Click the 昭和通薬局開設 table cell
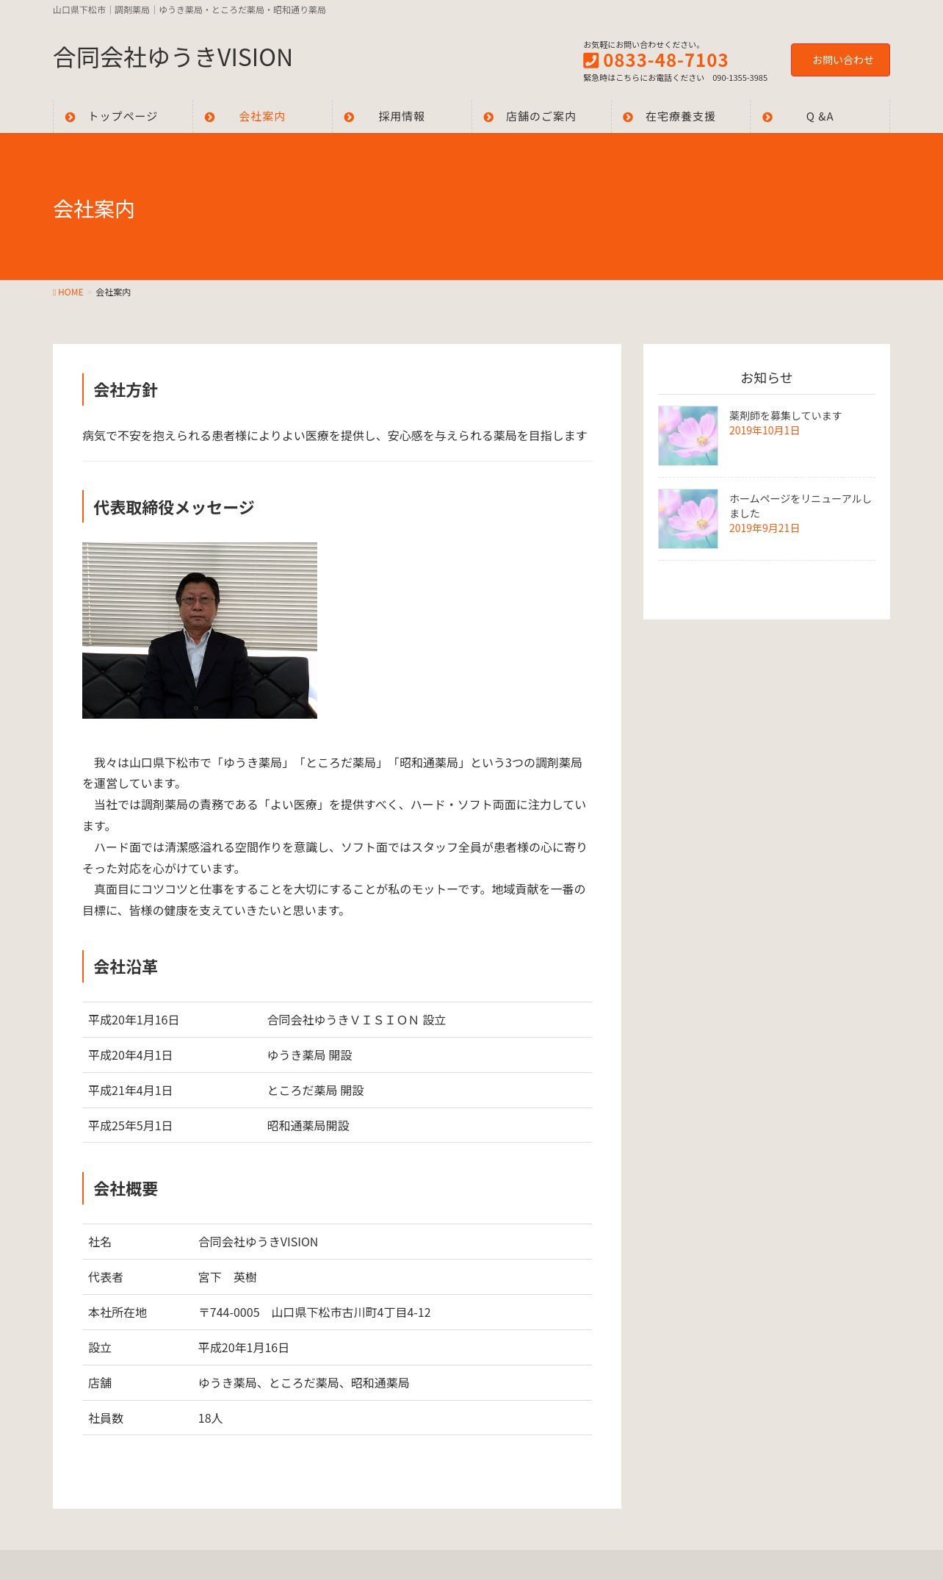 tap(427, 1126)
